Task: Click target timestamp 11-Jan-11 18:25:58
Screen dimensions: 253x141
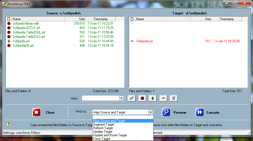Action: click(x=227, y=41)
